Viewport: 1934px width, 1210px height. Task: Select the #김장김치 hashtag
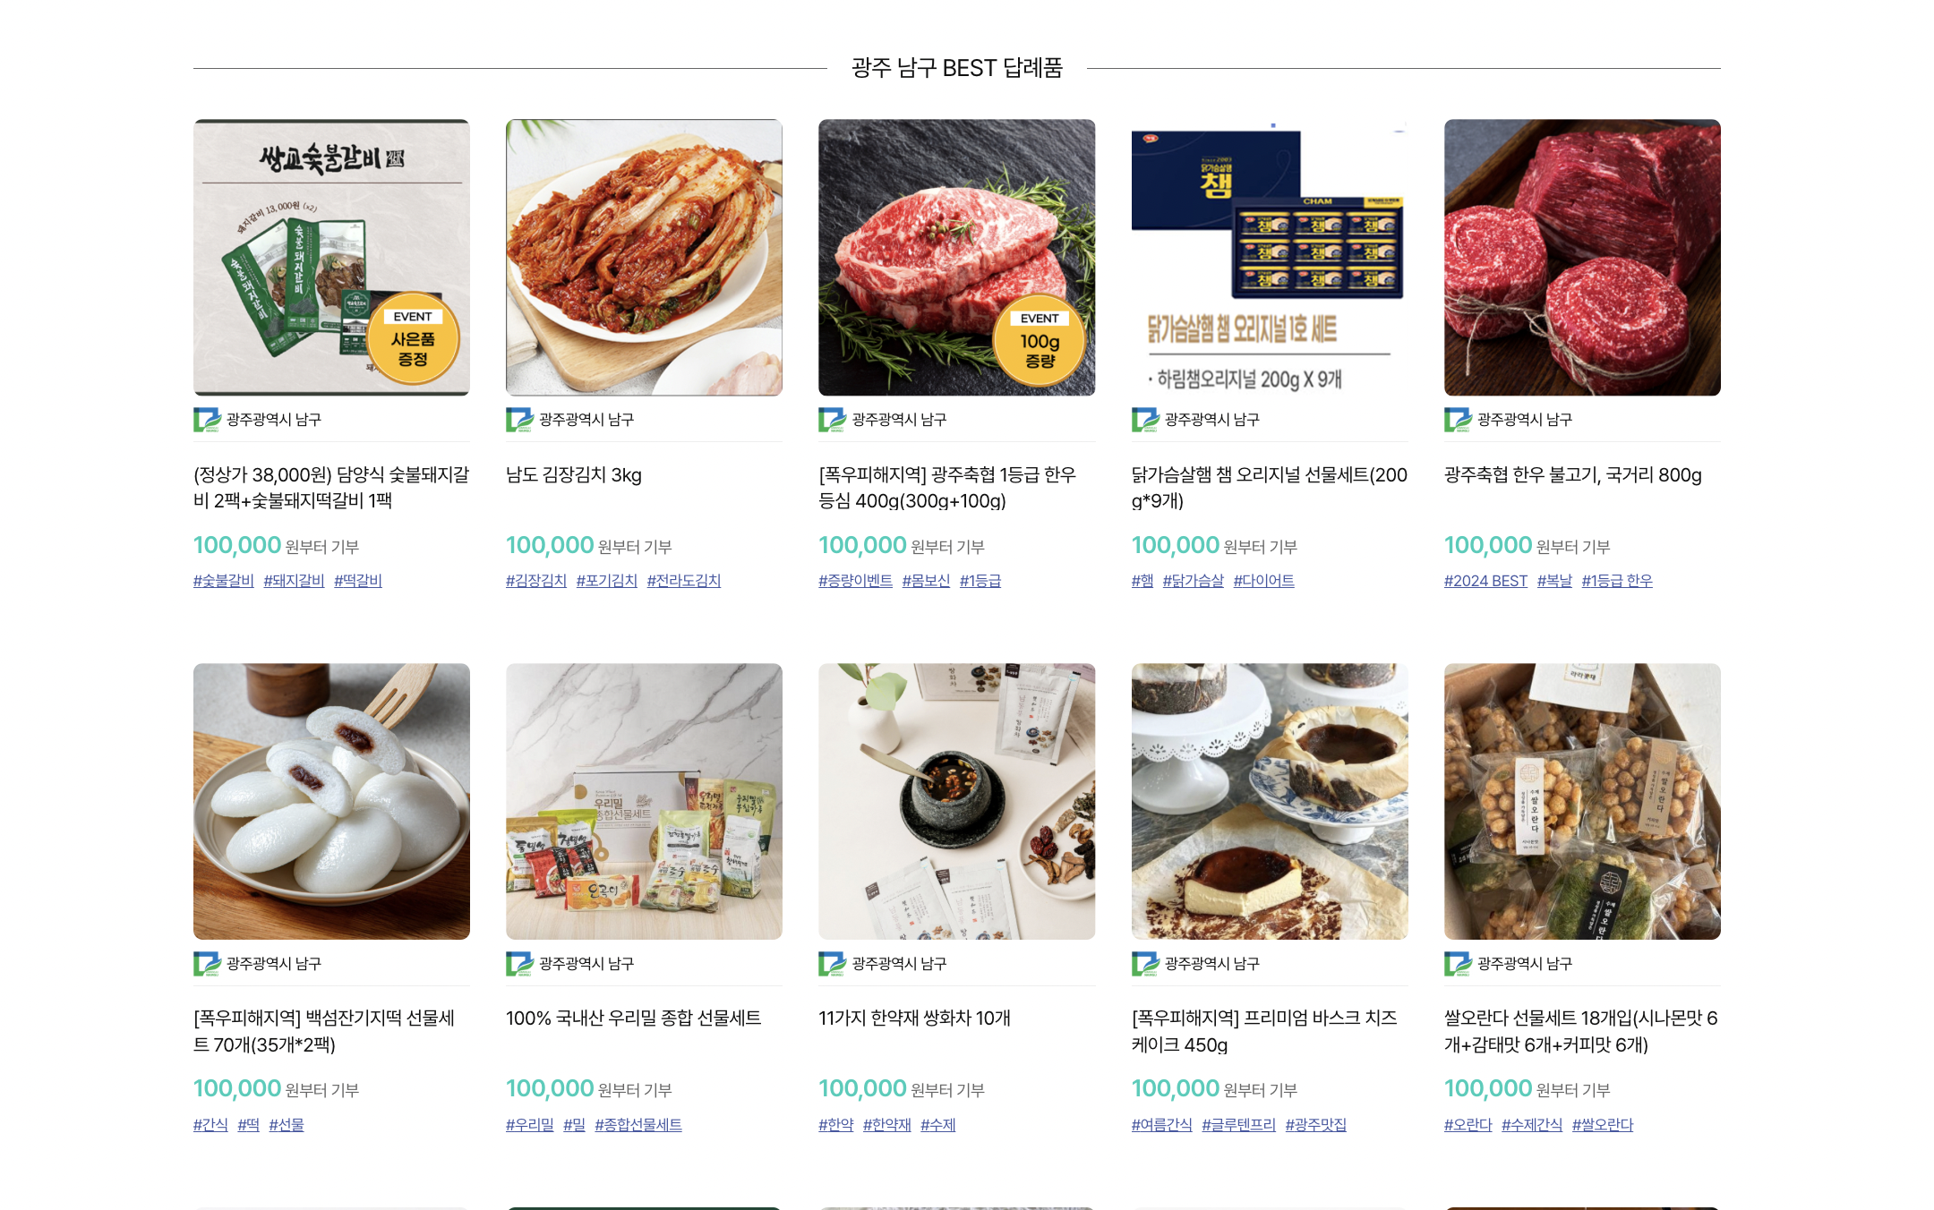point(536,581)
